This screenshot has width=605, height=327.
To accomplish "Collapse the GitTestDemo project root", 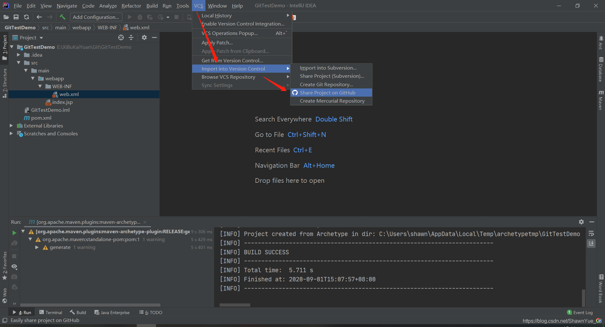I will click(12, 47).
